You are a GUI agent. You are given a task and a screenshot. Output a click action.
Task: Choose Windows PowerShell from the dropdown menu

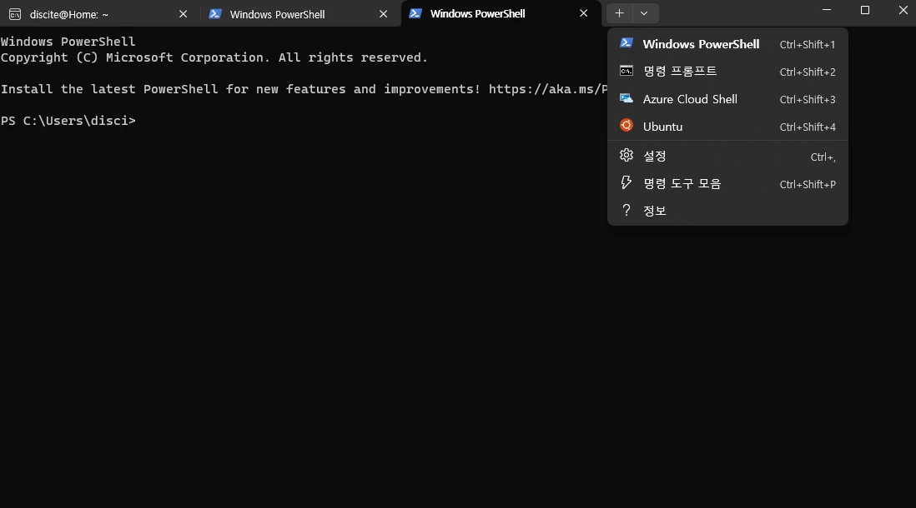pos(728,44)
